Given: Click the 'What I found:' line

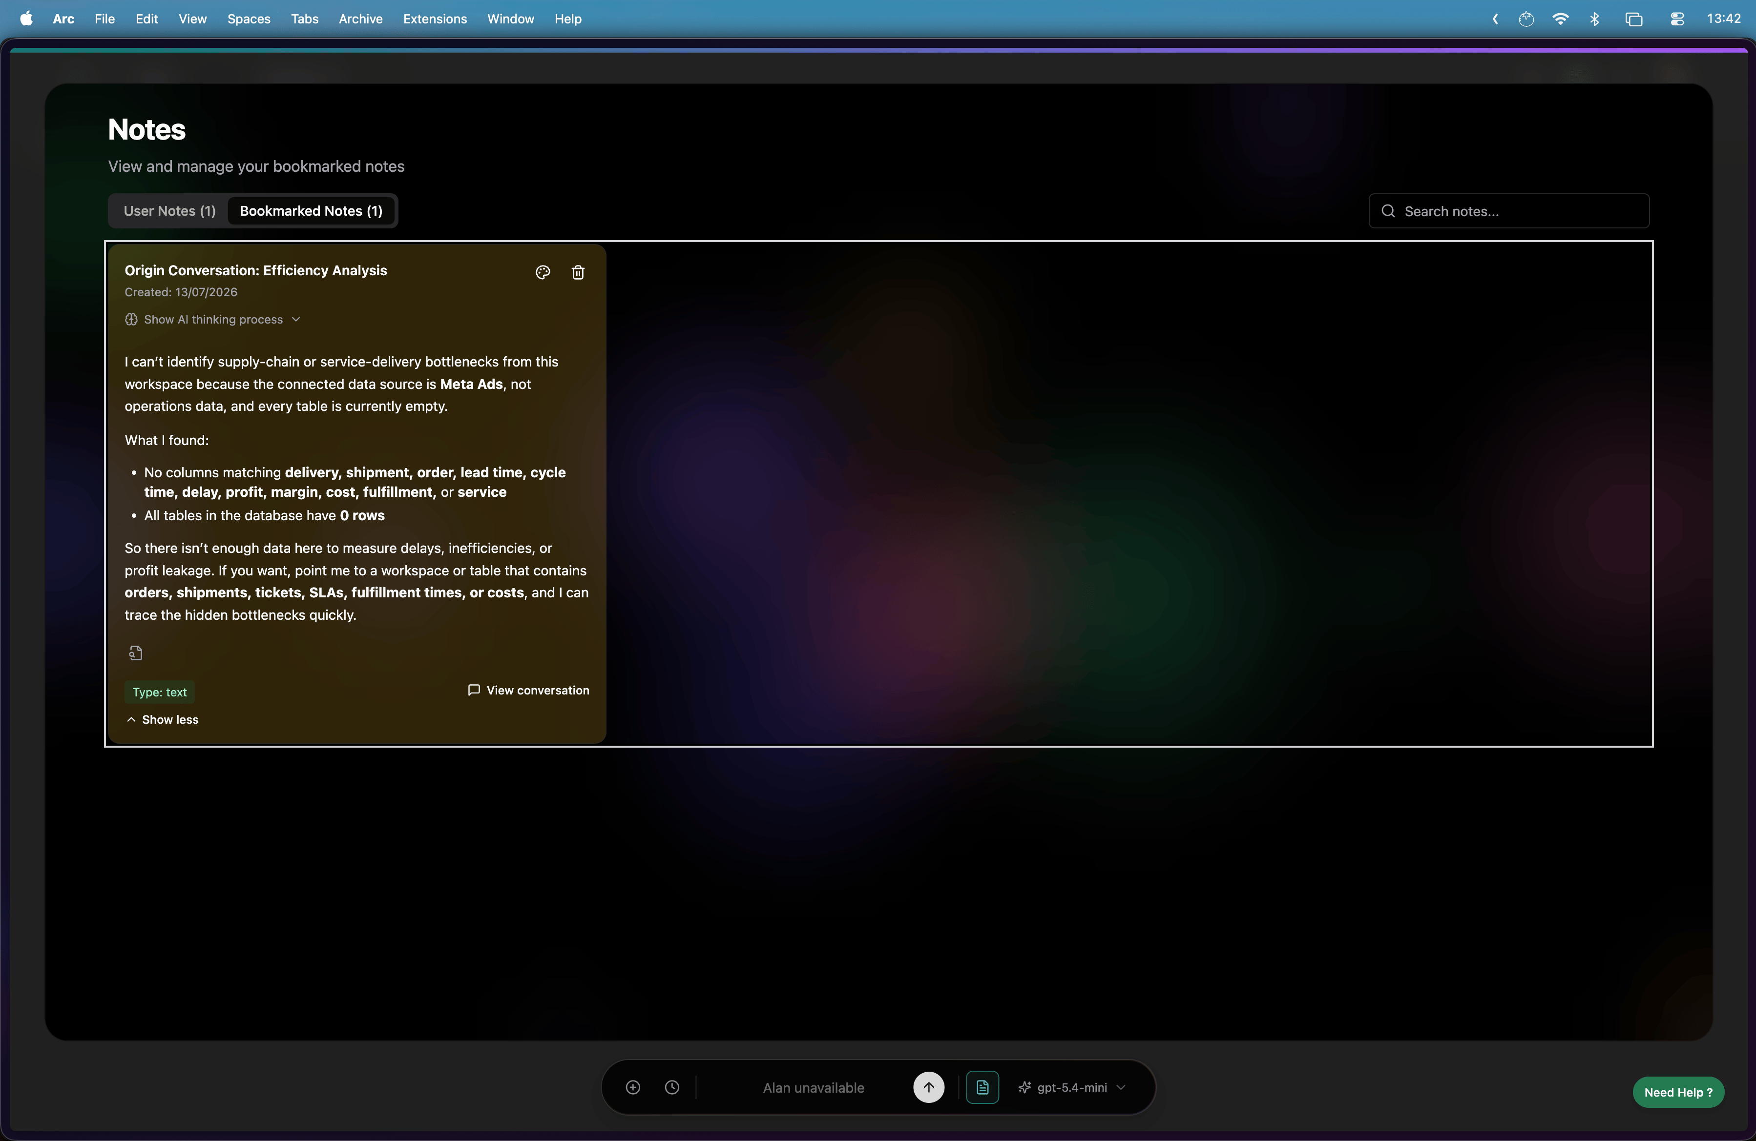Looking at the screenshot, I should coord(167,440).
